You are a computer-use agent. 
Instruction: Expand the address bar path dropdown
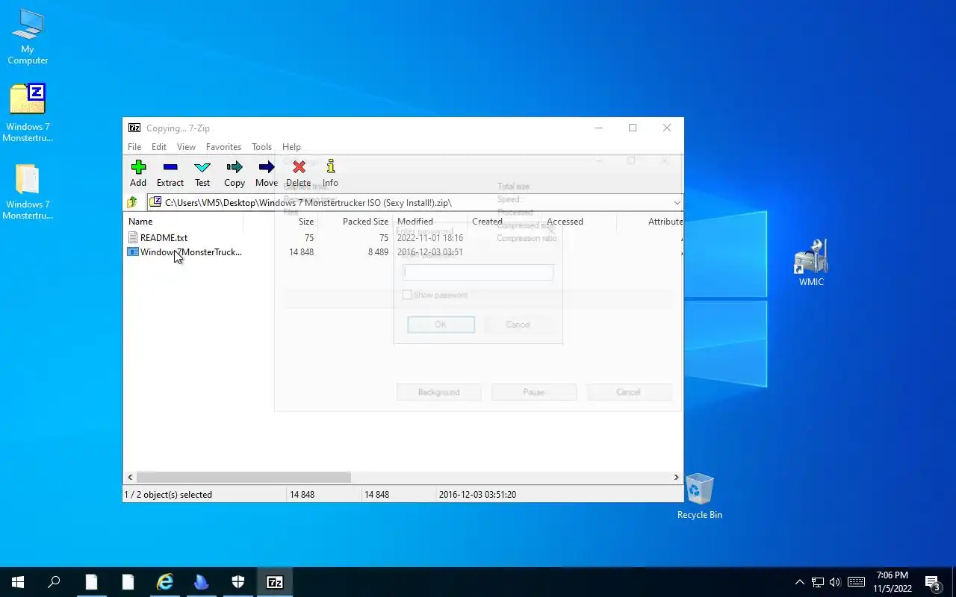(x=677, y=202)
